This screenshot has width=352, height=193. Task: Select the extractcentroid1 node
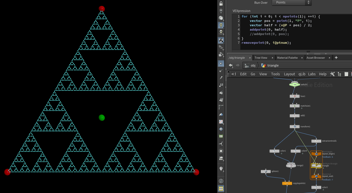[316, 141]
